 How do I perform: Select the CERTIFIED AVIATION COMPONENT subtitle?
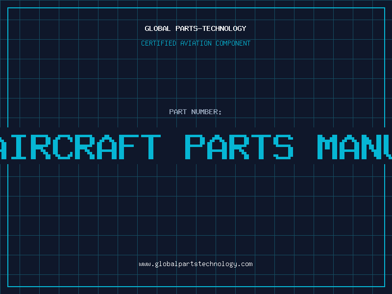coord(196,43)
